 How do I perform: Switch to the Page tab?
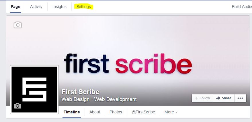pyautogui.click(x=15, y=7)
